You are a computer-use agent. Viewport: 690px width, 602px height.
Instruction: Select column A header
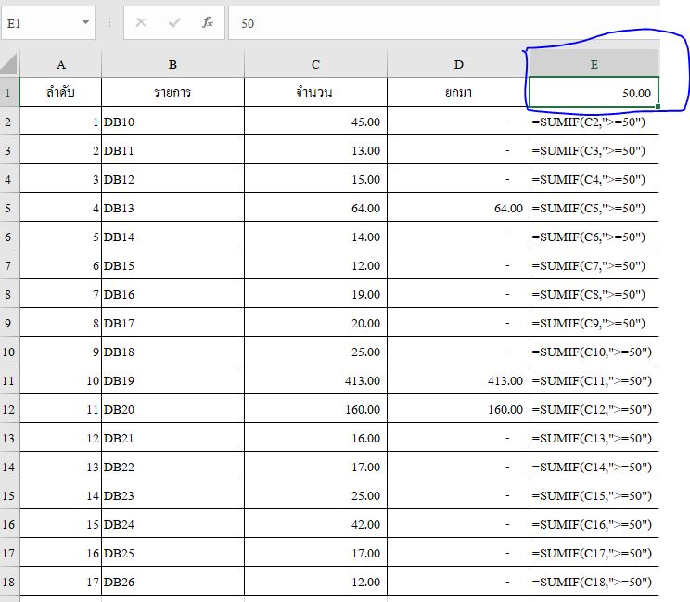pyautogui.click(x=60, y=65)
